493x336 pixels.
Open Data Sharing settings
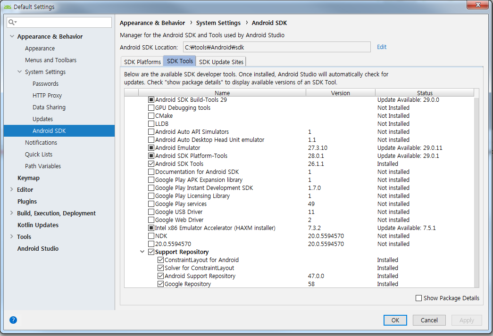pyautogui.click(x=49, y=107)
